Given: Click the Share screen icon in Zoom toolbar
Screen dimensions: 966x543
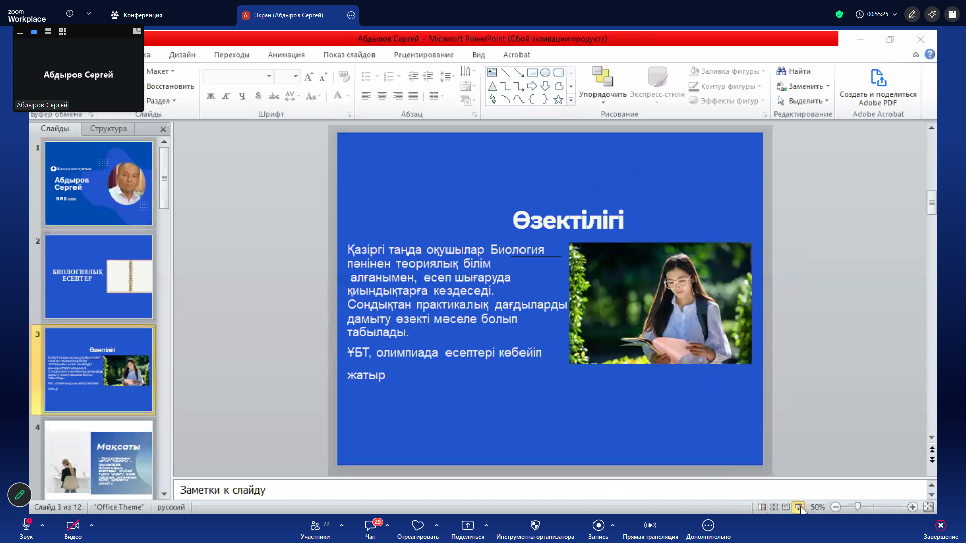Looking at the screenshot, I should click(467, 526).
